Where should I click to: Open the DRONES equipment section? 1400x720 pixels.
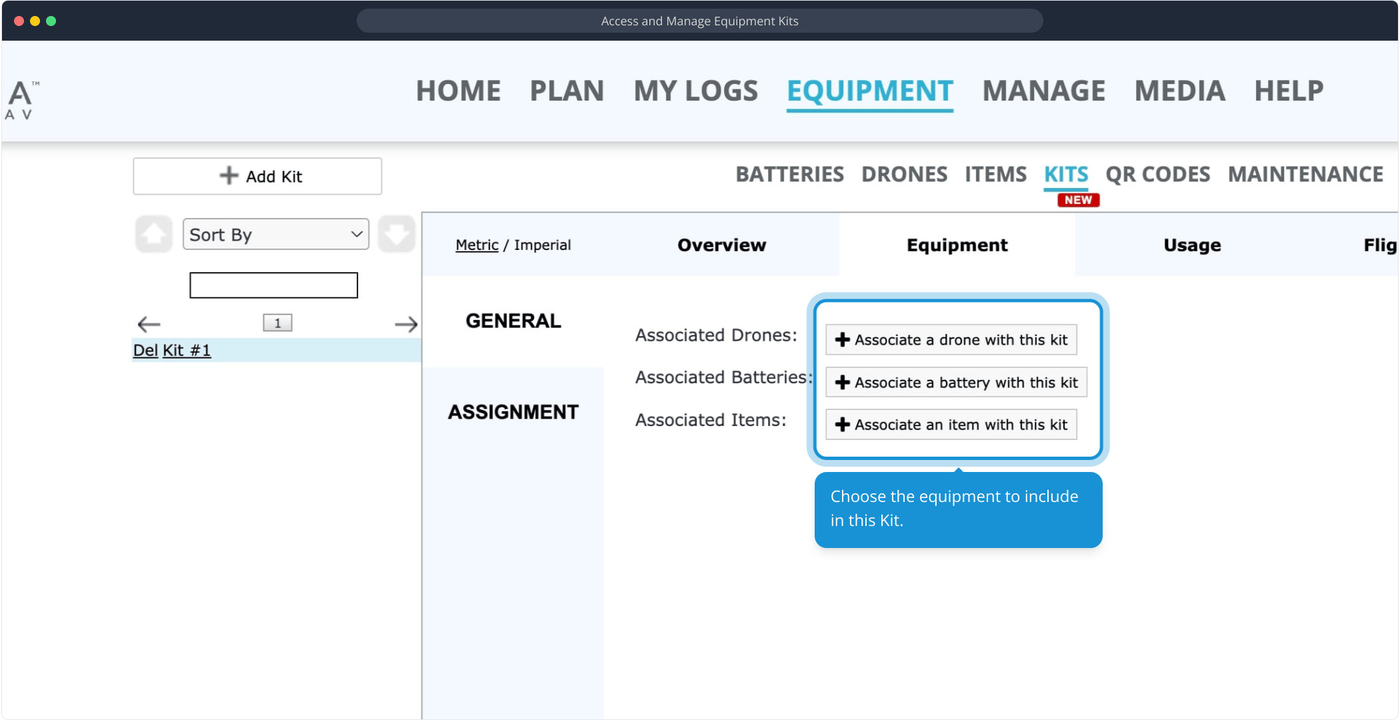(x=904, y=174)
